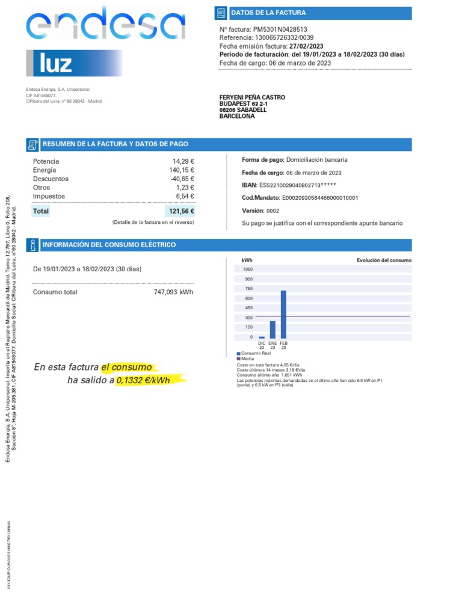Viewport: 462px width, 616px height.
Task: Click the 'Evolución del consumo' chart title
Action: (x=384, y=260)
